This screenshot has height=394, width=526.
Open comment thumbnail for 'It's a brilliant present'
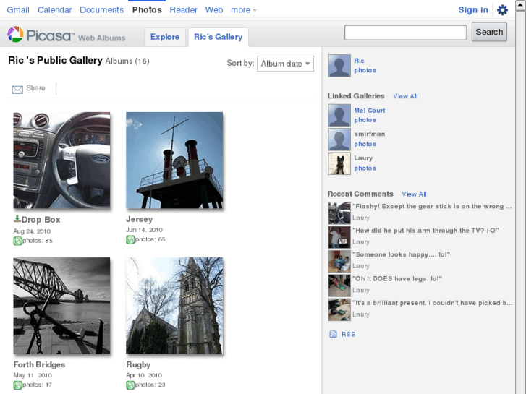coord(339,310)
